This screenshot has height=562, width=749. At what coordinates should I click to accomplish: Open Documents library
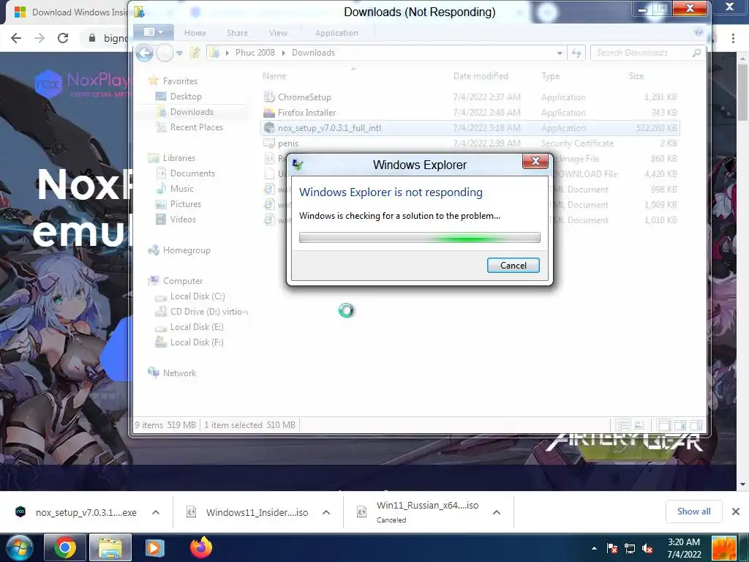[x=192, y=173]
